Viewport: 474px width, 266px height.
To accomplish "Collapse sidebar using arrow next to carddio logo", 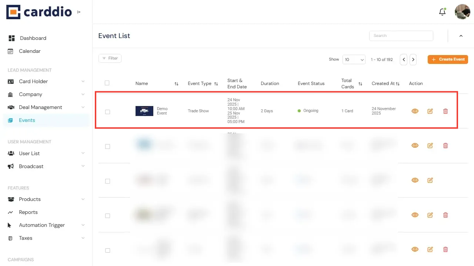I will click(79, 12).
